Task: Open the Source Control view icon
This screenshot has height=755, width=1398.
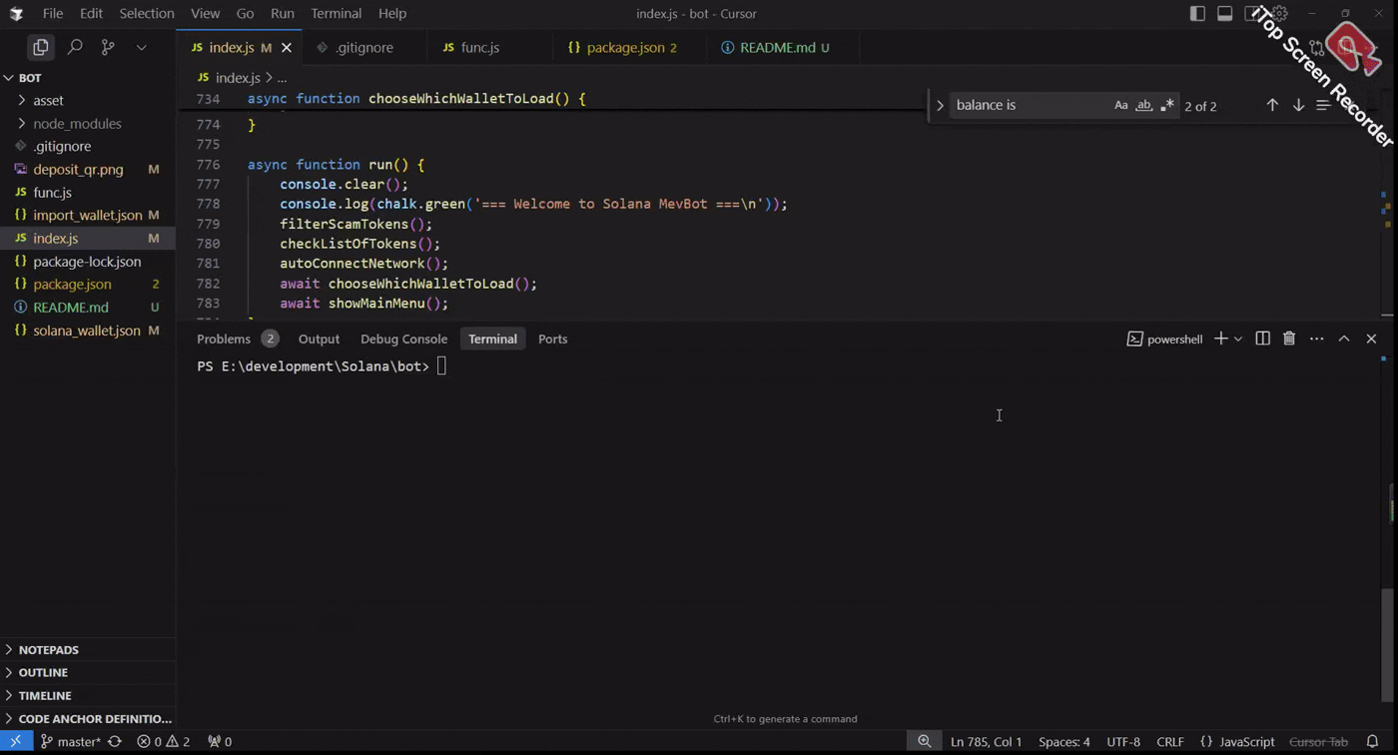Action: (108, 47)
